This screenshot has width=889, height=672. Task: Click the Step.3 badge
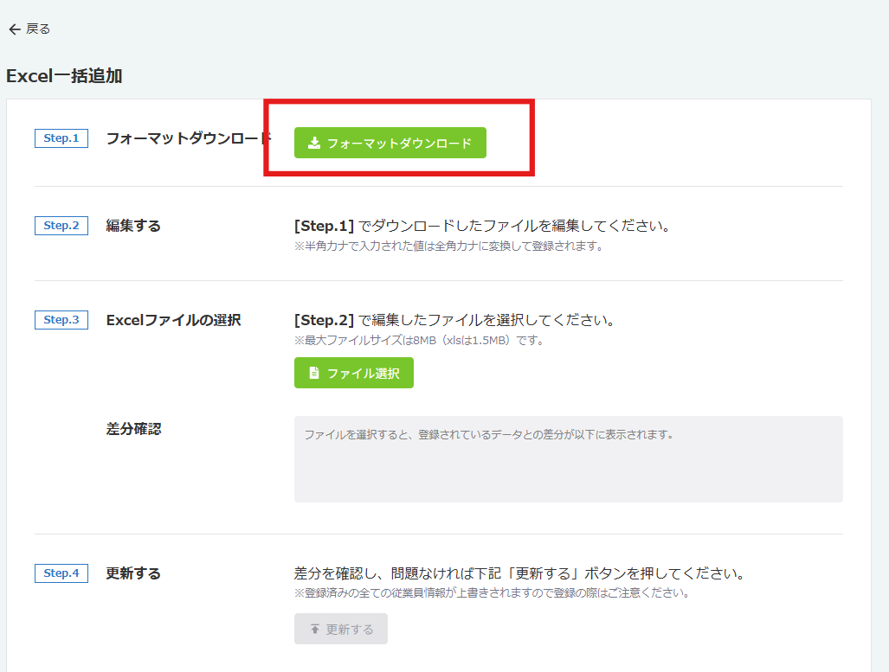61,320
